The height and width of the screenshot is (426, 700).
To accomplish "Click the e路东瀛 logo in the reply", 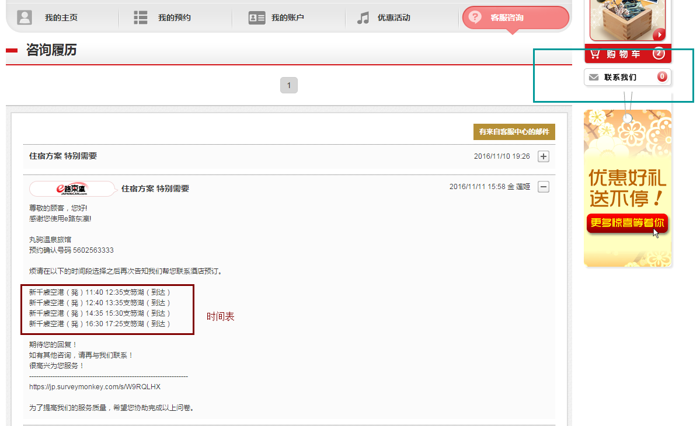I will pos(72,188).
